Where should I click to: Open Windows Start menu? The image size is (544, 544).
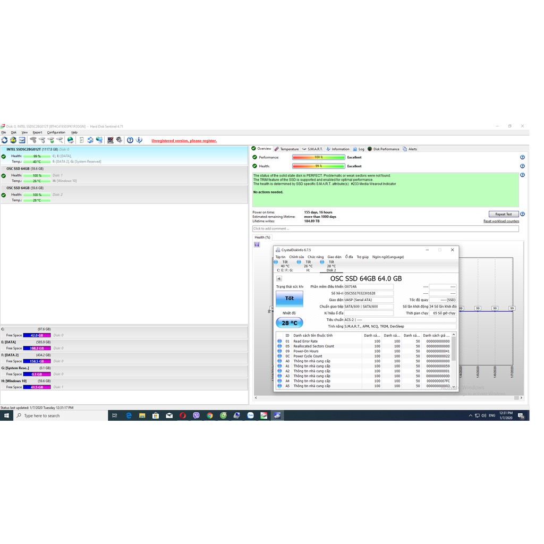coord(6,415)
